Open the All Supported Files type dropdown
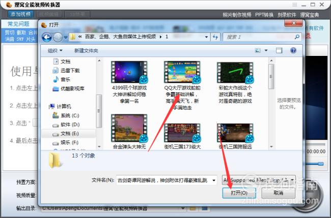This screenshot has height=218, width=331. 259,180
